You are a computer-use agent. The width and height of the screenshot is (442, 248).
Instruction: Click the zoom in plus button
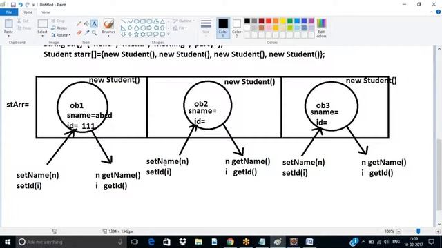pos(438,231)
